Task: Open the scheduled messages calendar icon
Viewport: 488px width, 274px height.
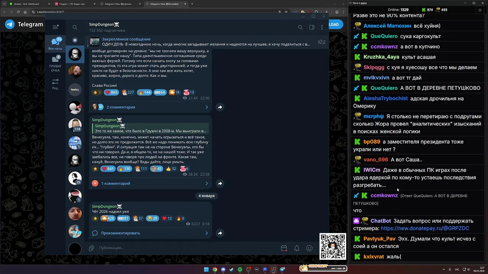Action: pyautogui.click(x=284, y=248)
